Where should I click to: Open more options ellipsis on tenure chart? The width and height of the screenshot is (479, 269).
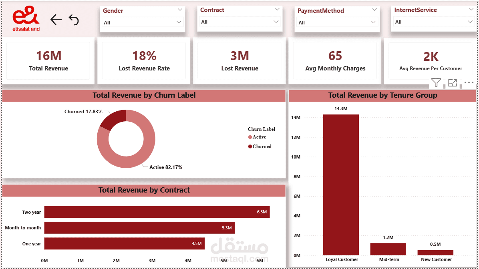pyautogui.click(x=469, y=82)
